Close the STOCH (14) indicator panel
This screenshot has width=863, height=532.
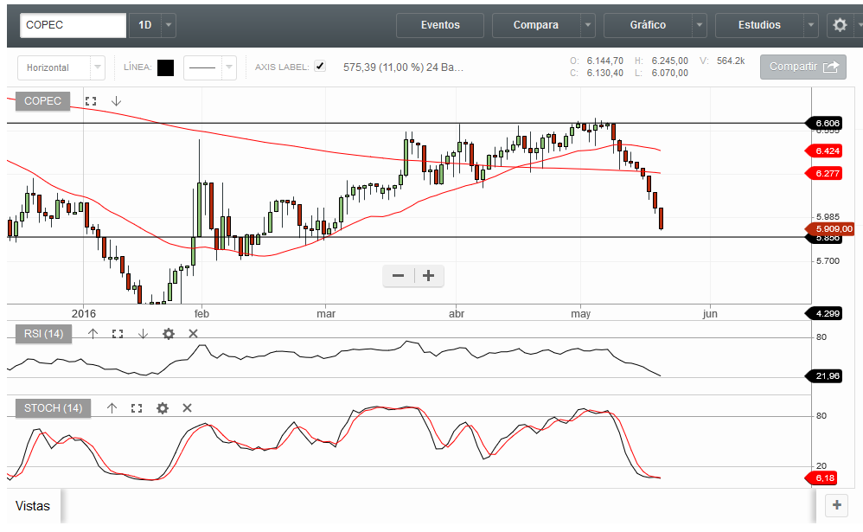click(x=187, y=408)
